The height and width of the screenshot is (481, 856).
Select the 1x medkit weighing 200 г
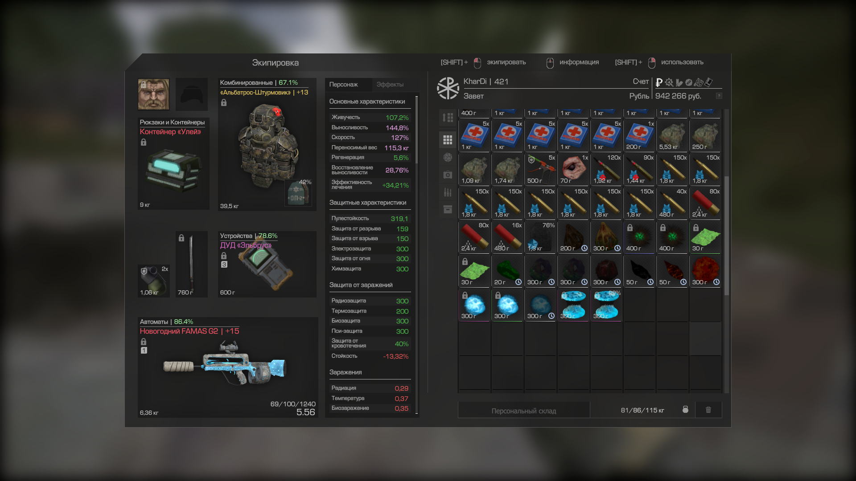click(x=639, y=136)
